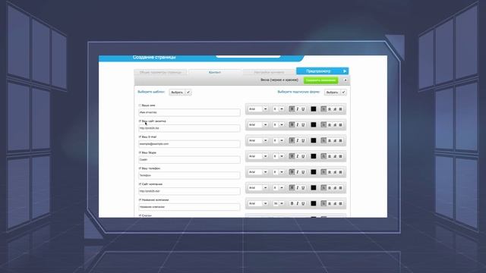
Task: Open the Arial font dropdown for Сайт компании
Action: (x=258, y=188)
